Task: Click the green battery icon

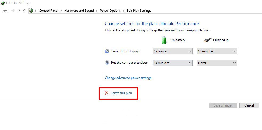Action: click(164, 40)
